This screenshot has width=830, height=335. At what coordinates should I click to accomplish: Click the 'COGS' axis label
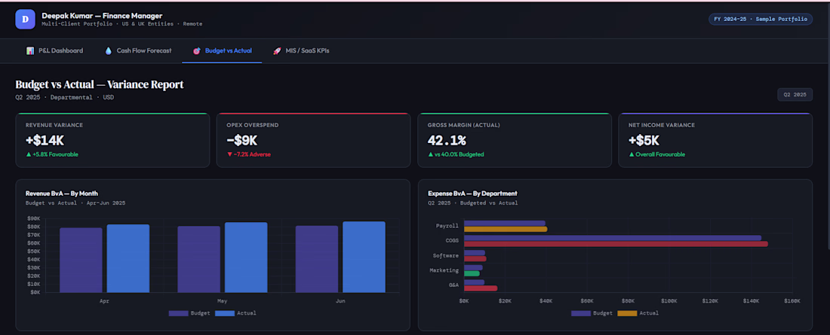tap(451, 240)
